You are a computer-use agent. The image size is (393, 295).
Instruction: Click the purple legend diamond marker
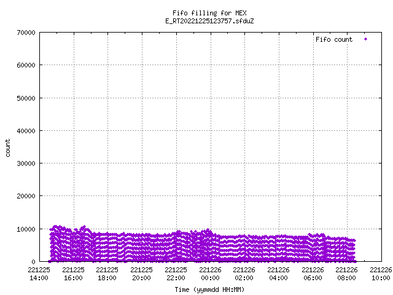pos(366,39)
